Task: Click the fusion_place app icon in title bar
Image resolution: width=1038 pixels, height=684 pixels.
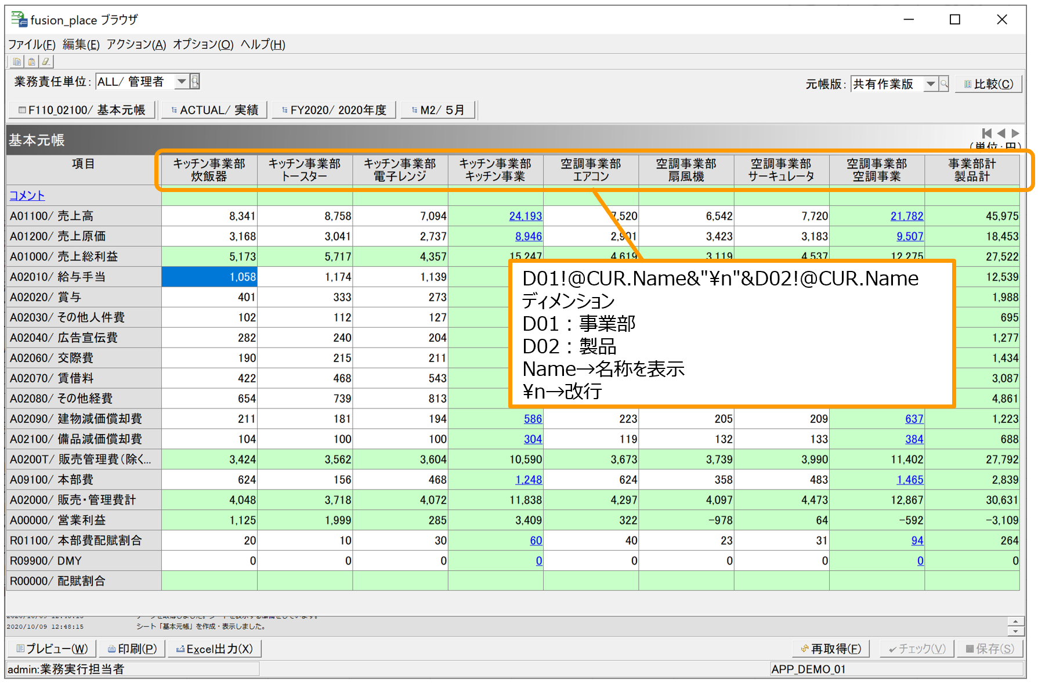Action: point(19,20)
